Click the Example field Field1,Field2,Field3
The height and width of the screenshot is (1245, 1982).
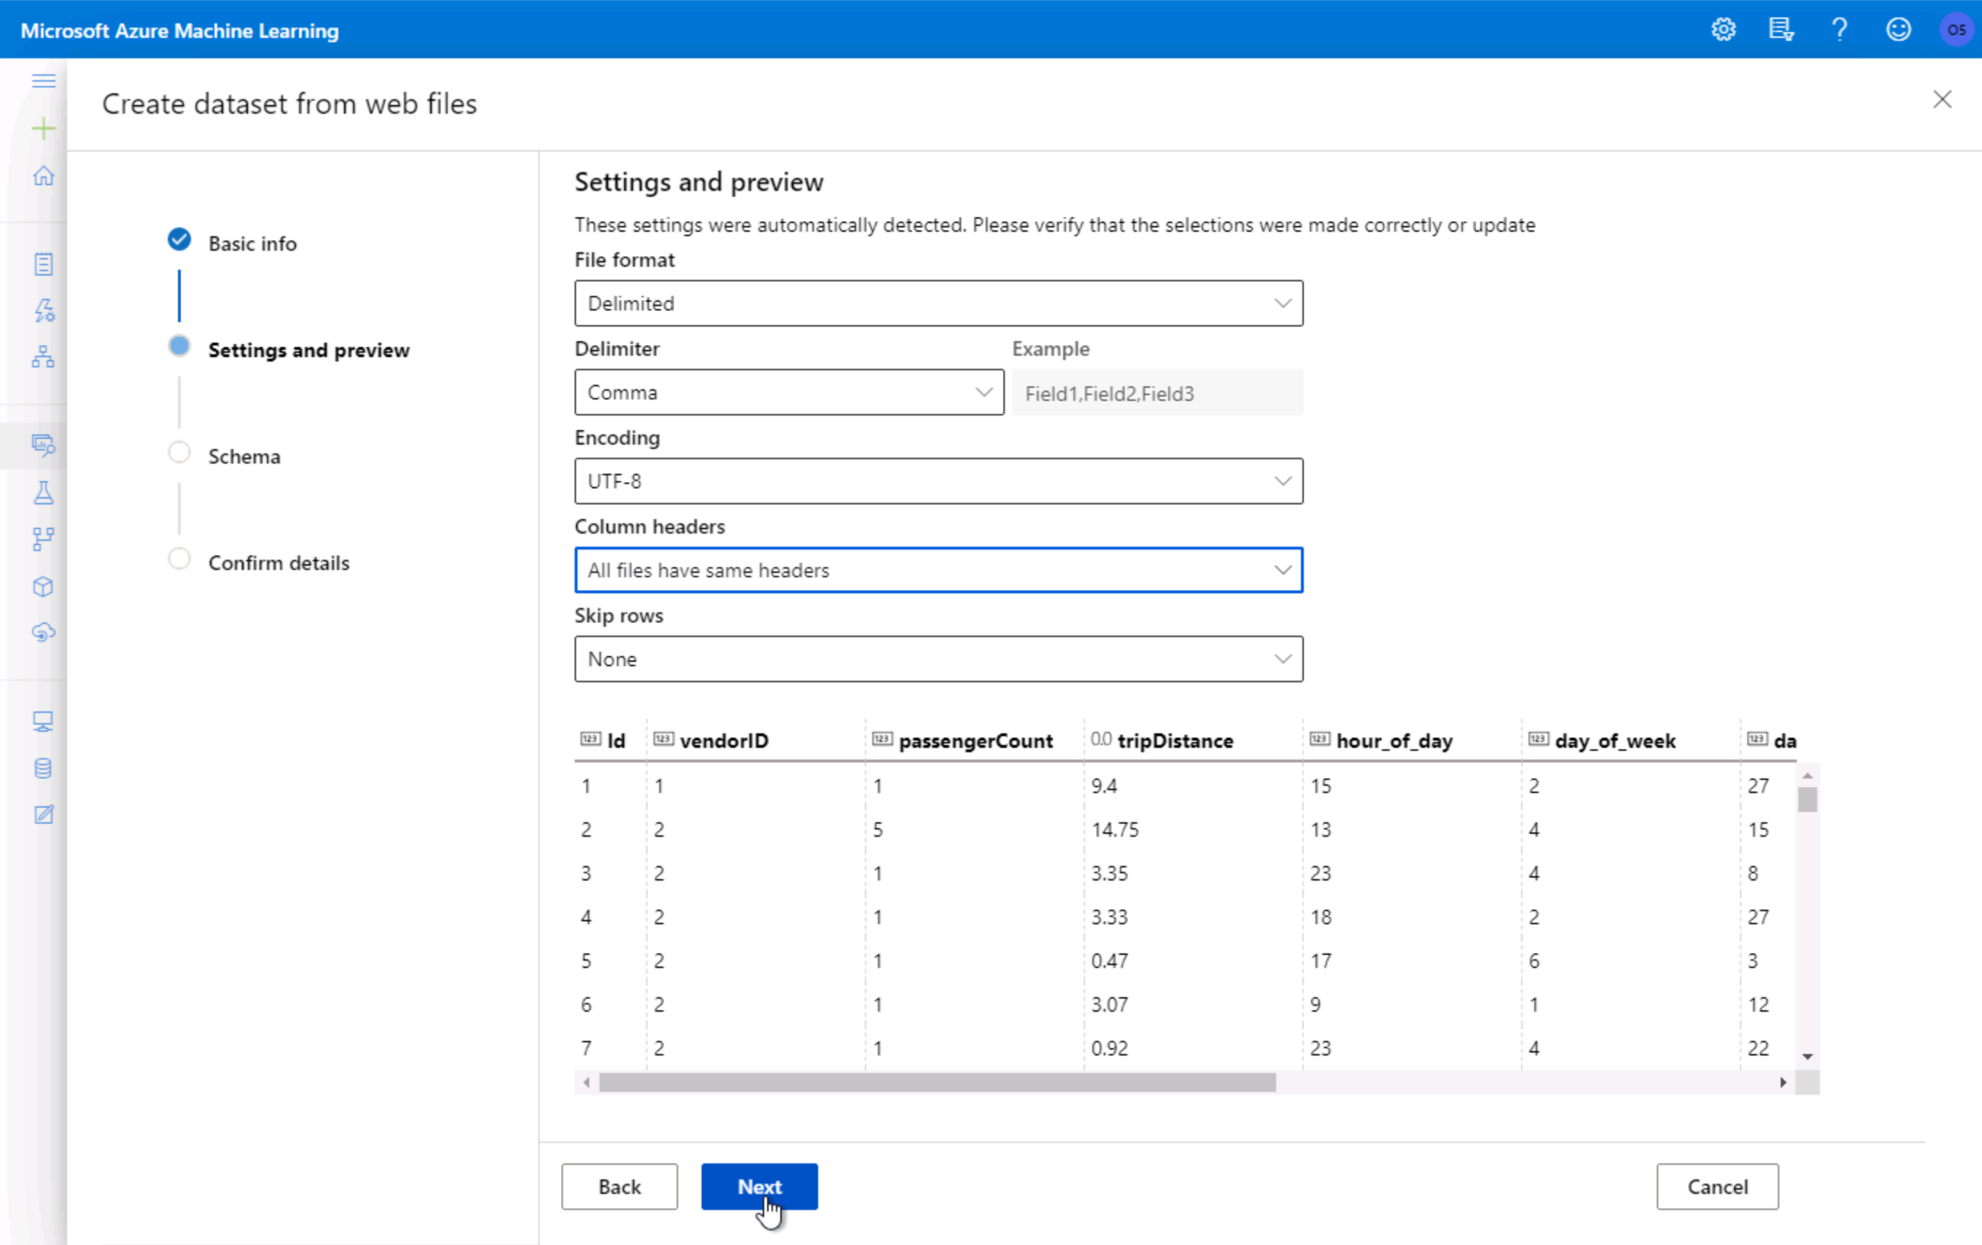coord(1157,394)
